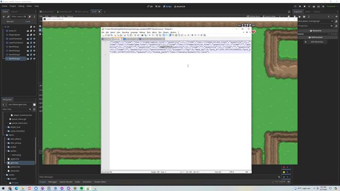
Task: Open Notepad++ Language menu
Action: pos(134,32)
